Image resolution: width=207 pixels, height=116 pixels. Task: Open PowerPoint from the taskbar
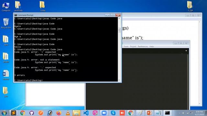(149, 113)
